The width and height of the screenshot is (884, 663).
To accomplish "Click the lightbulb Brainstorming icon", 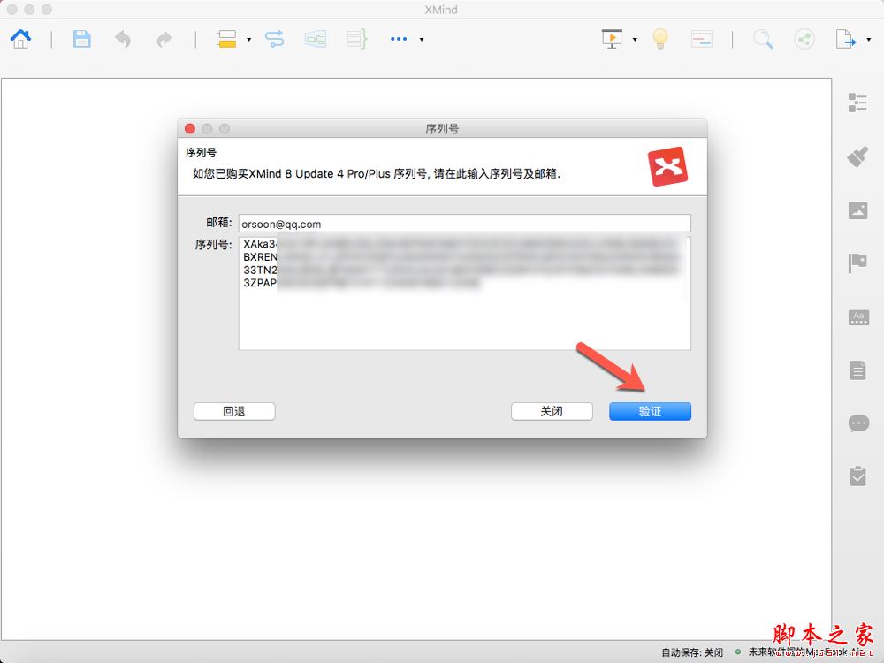I will click(659, 39).
